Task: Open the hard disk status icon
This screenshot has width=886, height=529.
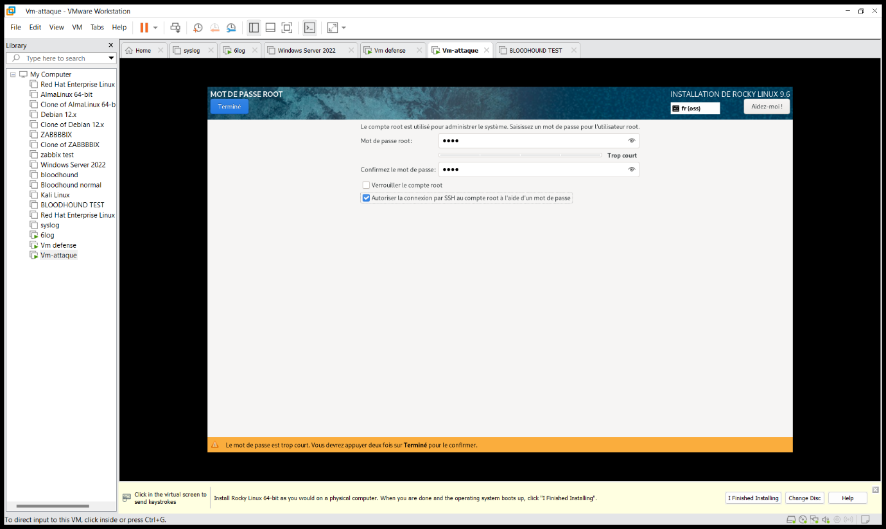Action: [x=791, y=520]
